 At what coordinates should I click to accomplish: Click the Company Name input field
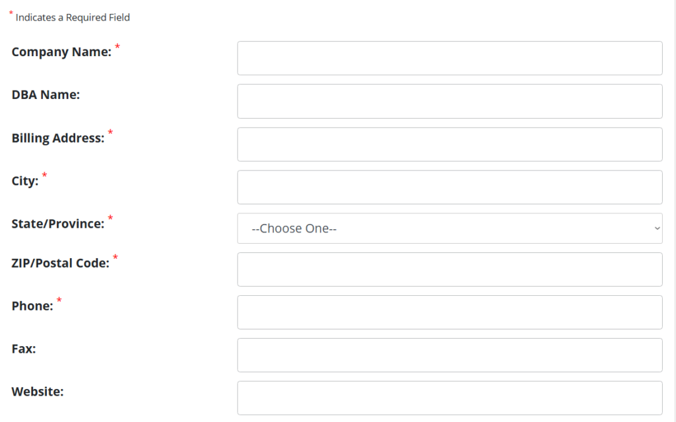click(450, 58)
